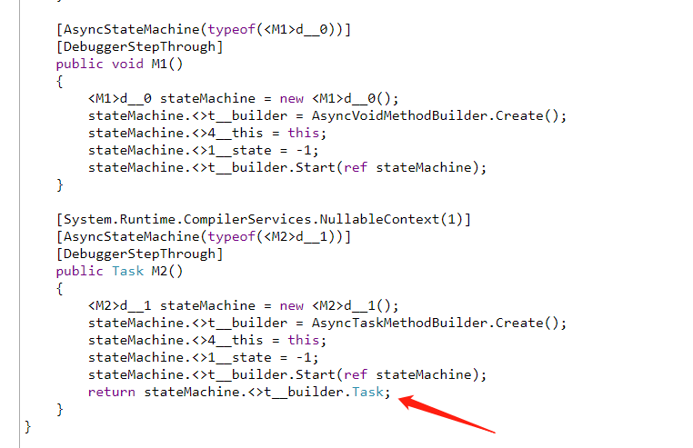Click the 'public void M1()' method signature
Viewport: 693px width, 448px height.
click(x=119, y=64)
